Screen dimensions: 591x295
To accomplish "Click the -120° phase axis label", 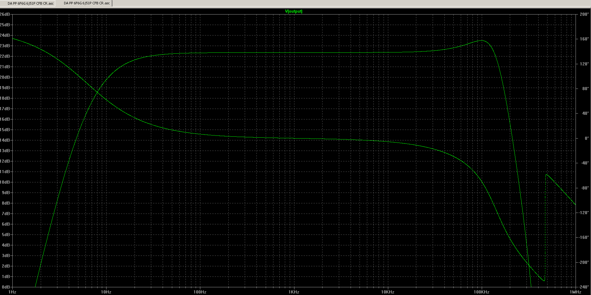I will (x=583, y=213).
